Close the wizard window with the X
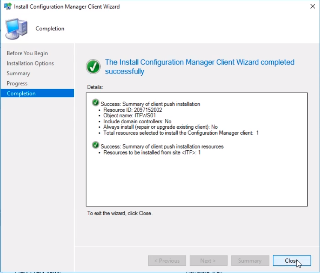The height and width of the screenshot is (273, 320). pyautogui.click(x=313, y=6)
